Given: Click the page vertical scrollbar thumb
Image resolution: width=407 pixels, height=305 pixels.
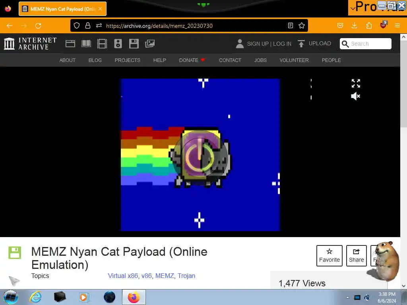Looking at the screenshot, I should click(403, 84).
